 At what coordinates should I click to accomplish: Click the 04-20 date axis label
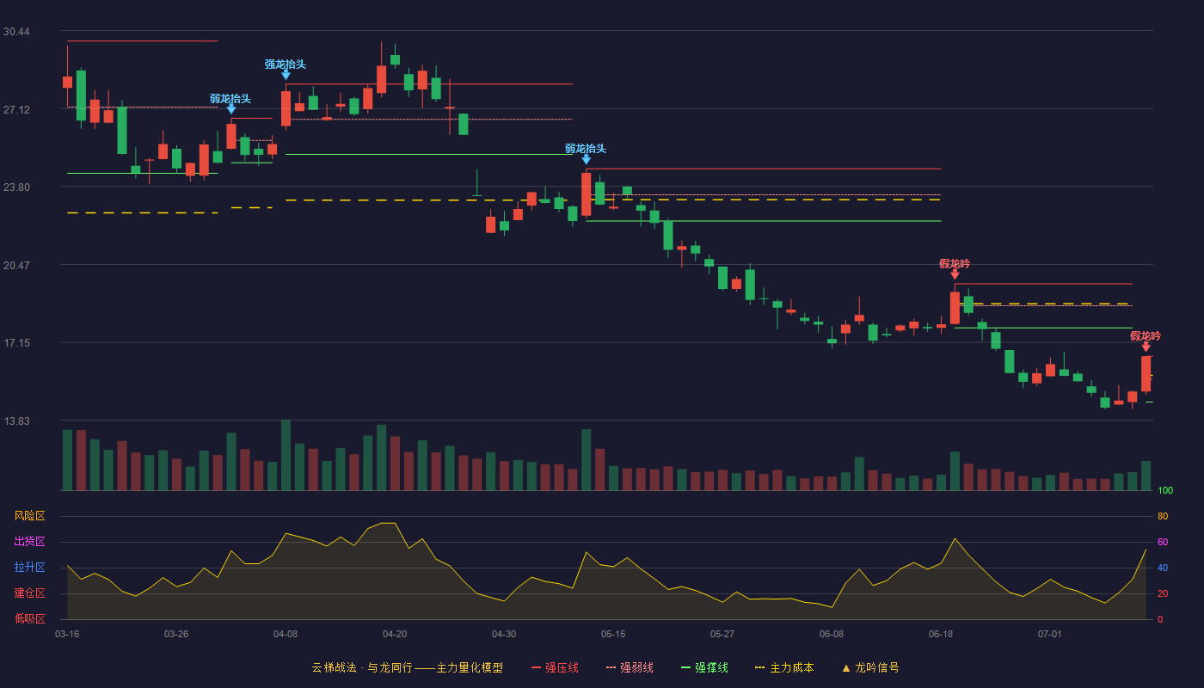point(395,634)
